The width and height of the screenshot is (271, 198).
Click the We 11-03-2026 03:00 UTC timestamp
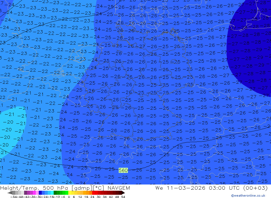211,188
